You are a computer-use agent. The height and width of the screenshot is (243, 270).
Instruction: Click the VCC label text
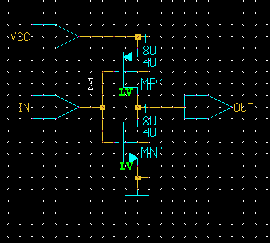point(20,37)
